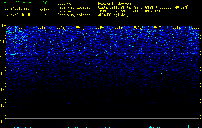Click the ICOM IC-575 receiver text
The width and height of the screenshot is (202, 128).
point(129,11)
